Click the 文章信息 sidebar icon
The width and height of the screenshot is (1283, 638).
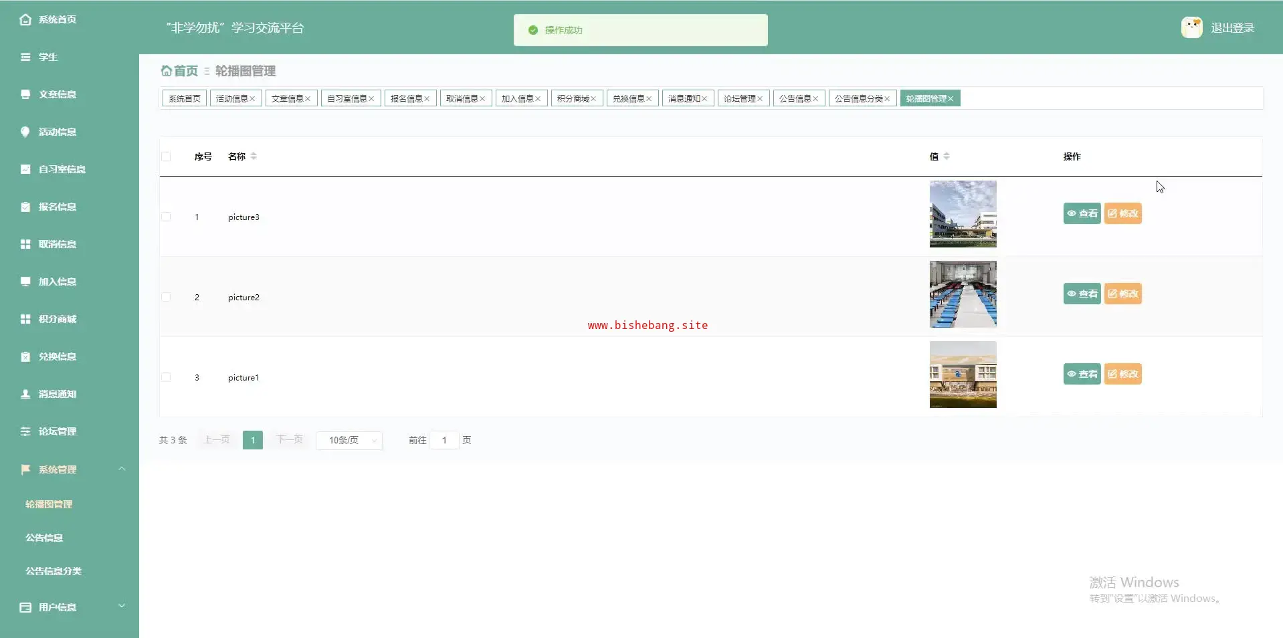click(x=25, y=94)
